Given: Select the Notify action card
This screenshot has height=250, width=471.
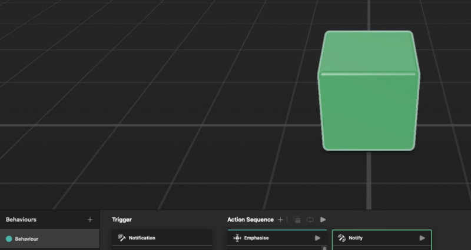Looking at the screenshot, I should point(382,239).
